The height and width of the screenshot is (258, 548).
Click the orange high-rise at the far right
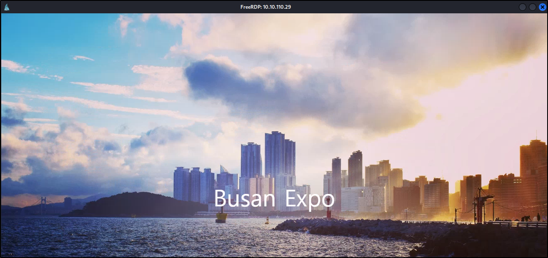533,166
